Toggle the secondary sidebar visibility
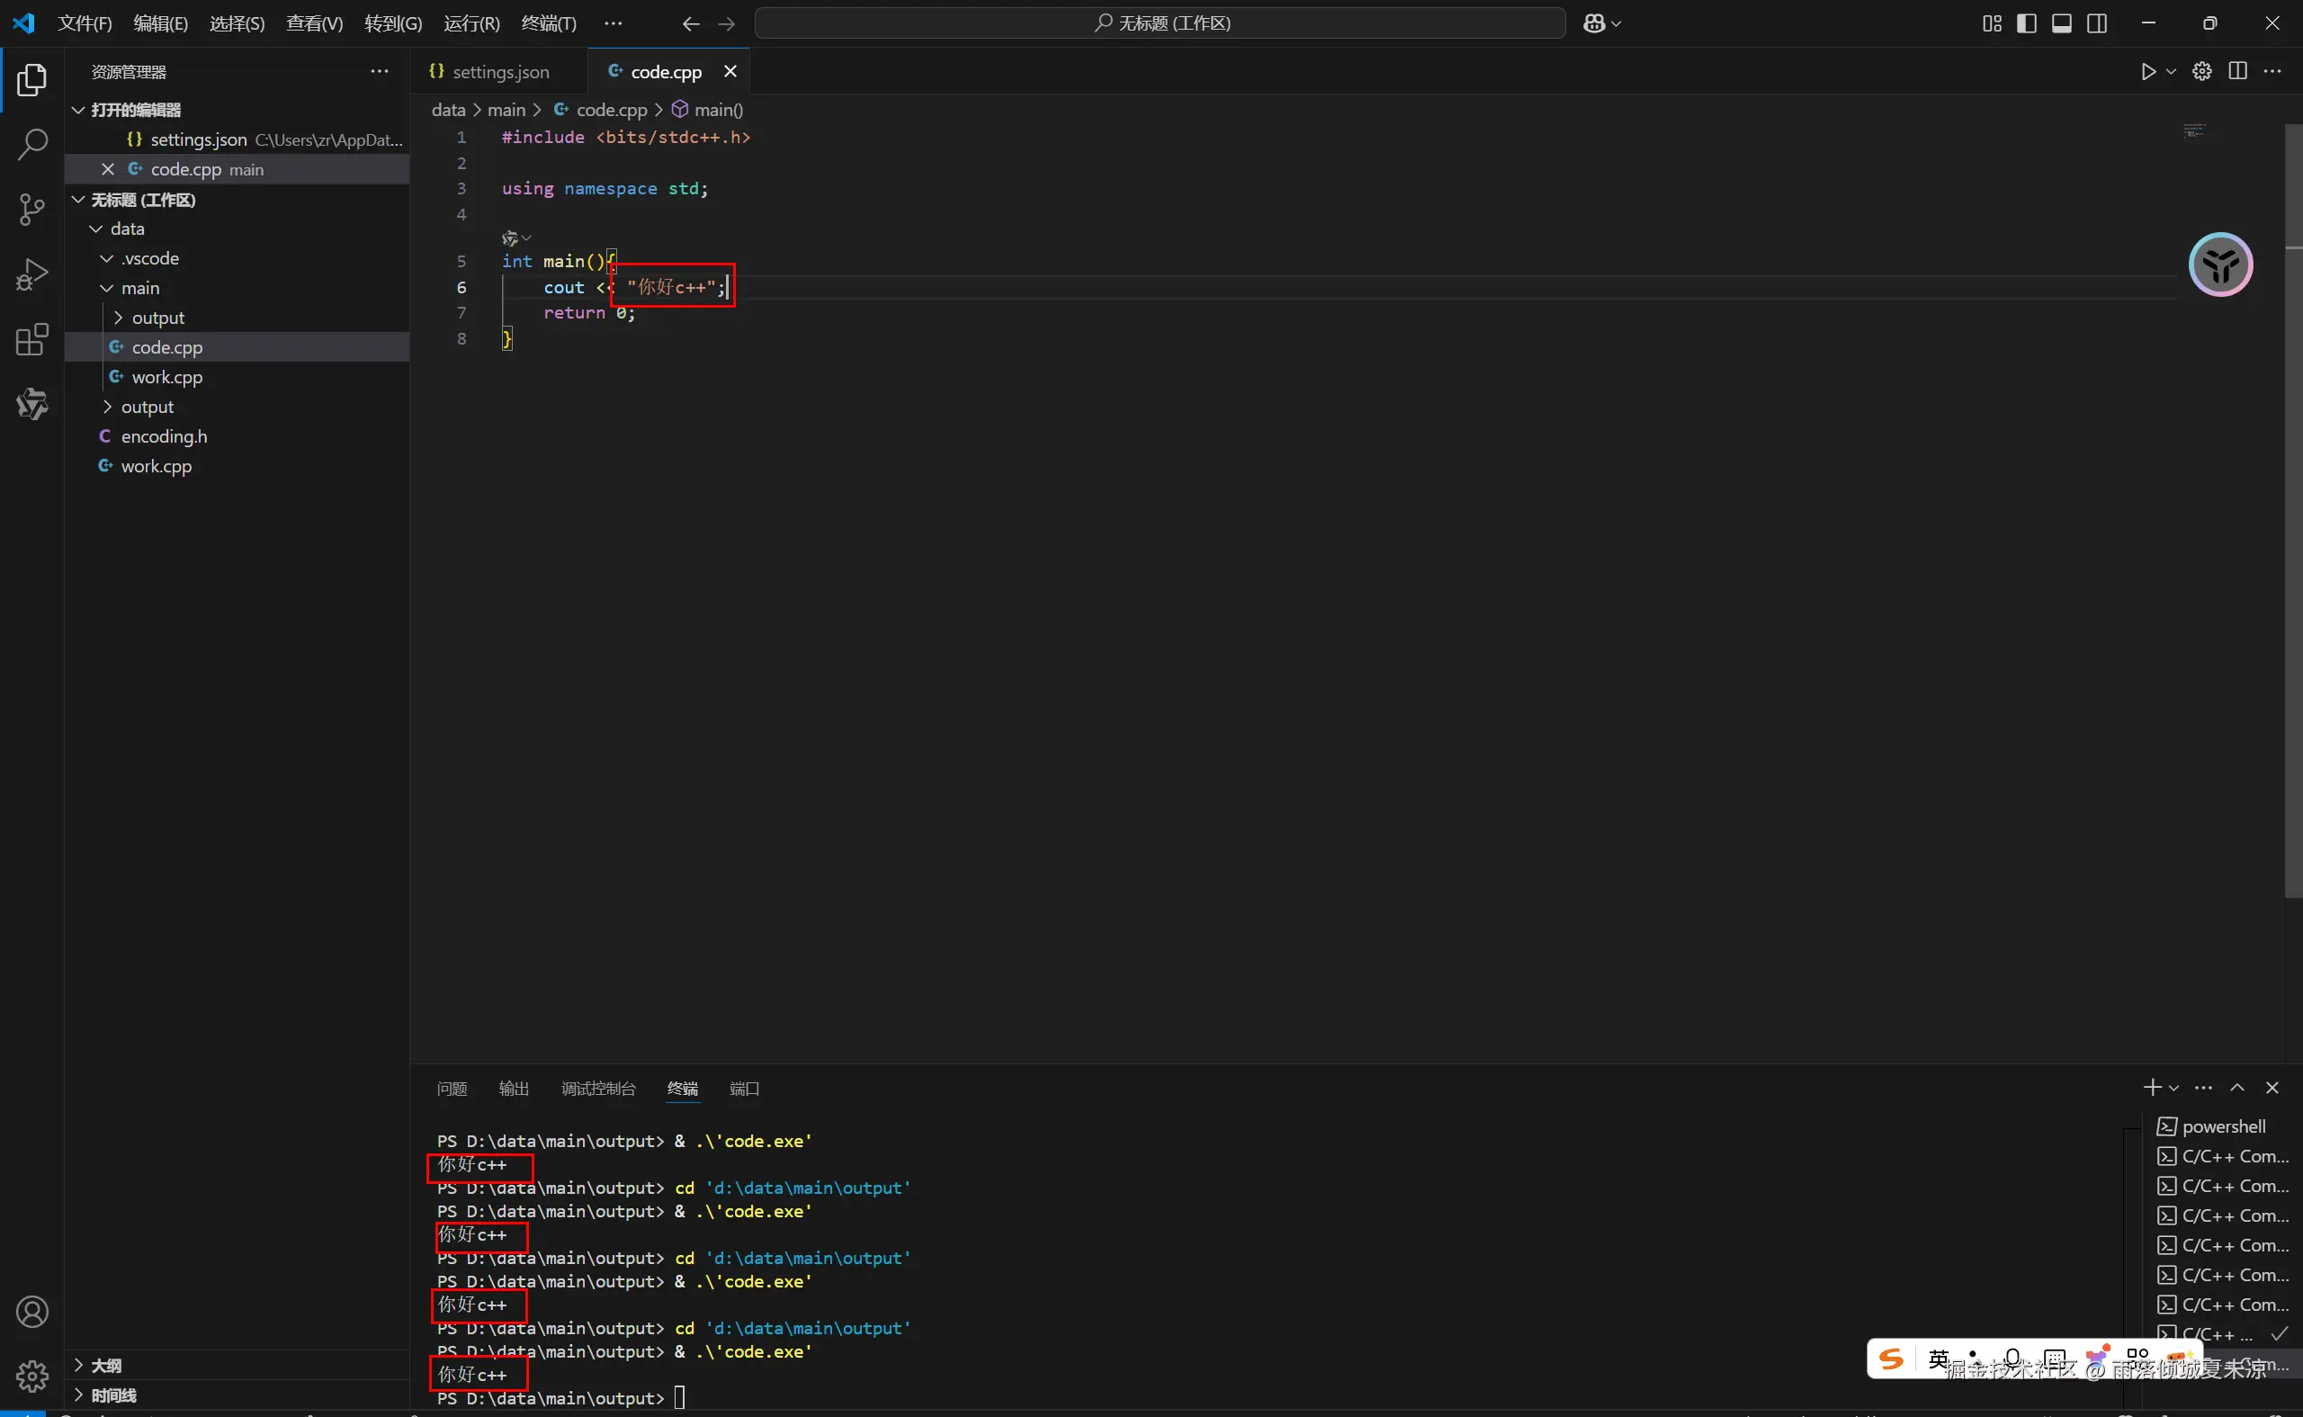The width and height of the screenshot is (2303, 1417). [2097, 23]
